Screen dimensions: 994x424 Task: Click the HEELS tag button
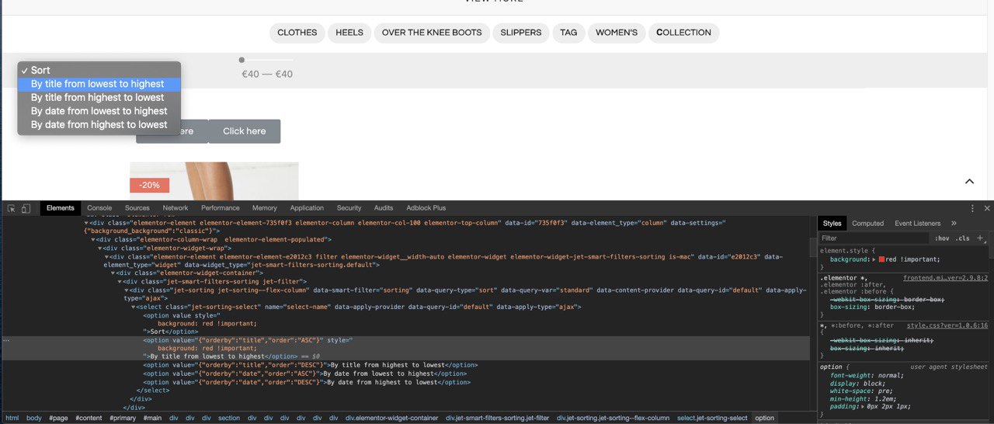pyautogui.click(x=349, y=33)
